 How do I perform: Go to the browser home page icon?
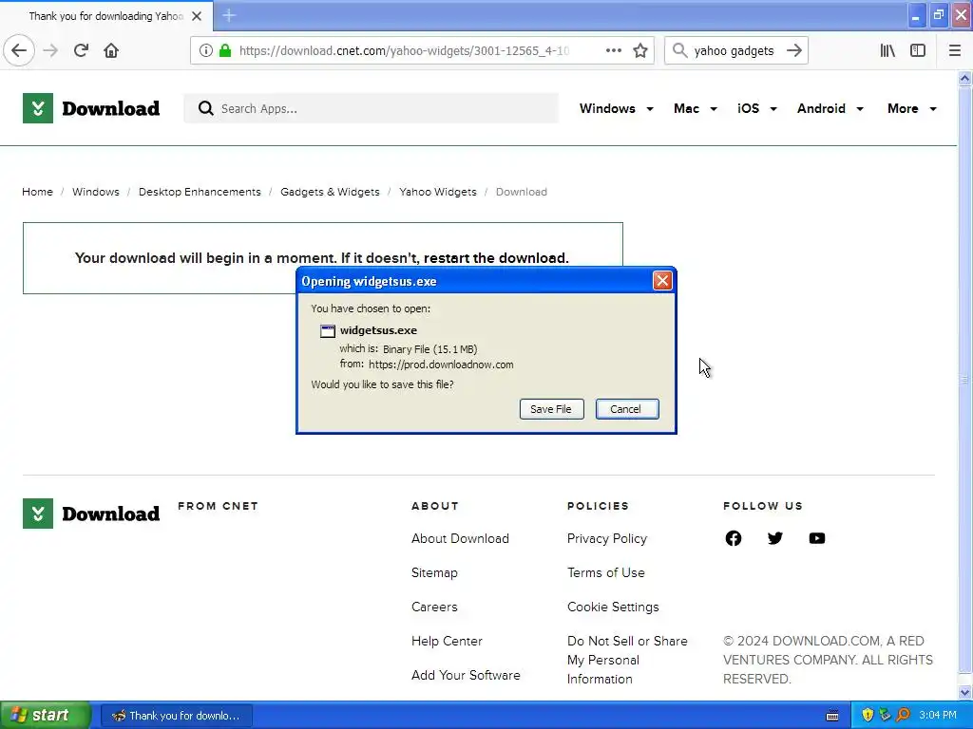click(x=111, y=50)
